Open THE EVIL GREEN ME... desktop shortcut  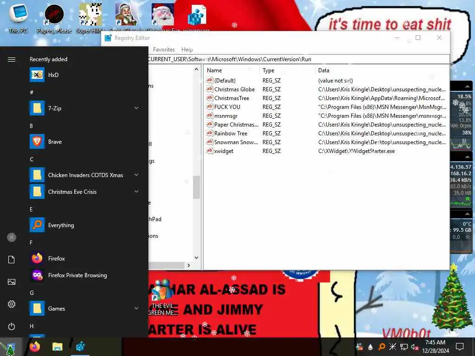click(163, 298)
